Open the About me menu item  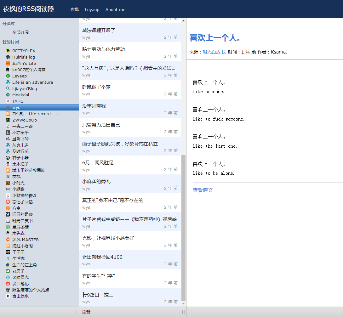pyautogui.click(x=115, y=9)
